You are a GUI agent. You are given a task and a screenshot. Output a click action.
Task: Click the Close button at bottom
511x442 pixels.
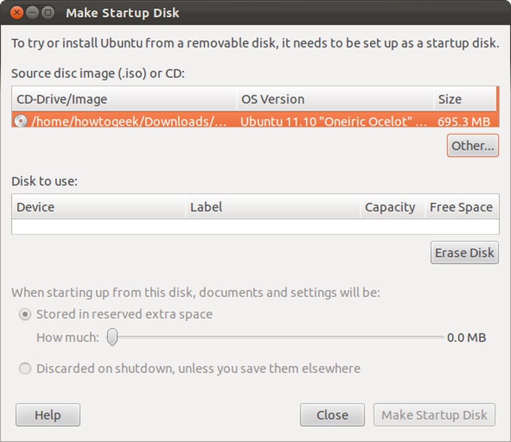333,415
